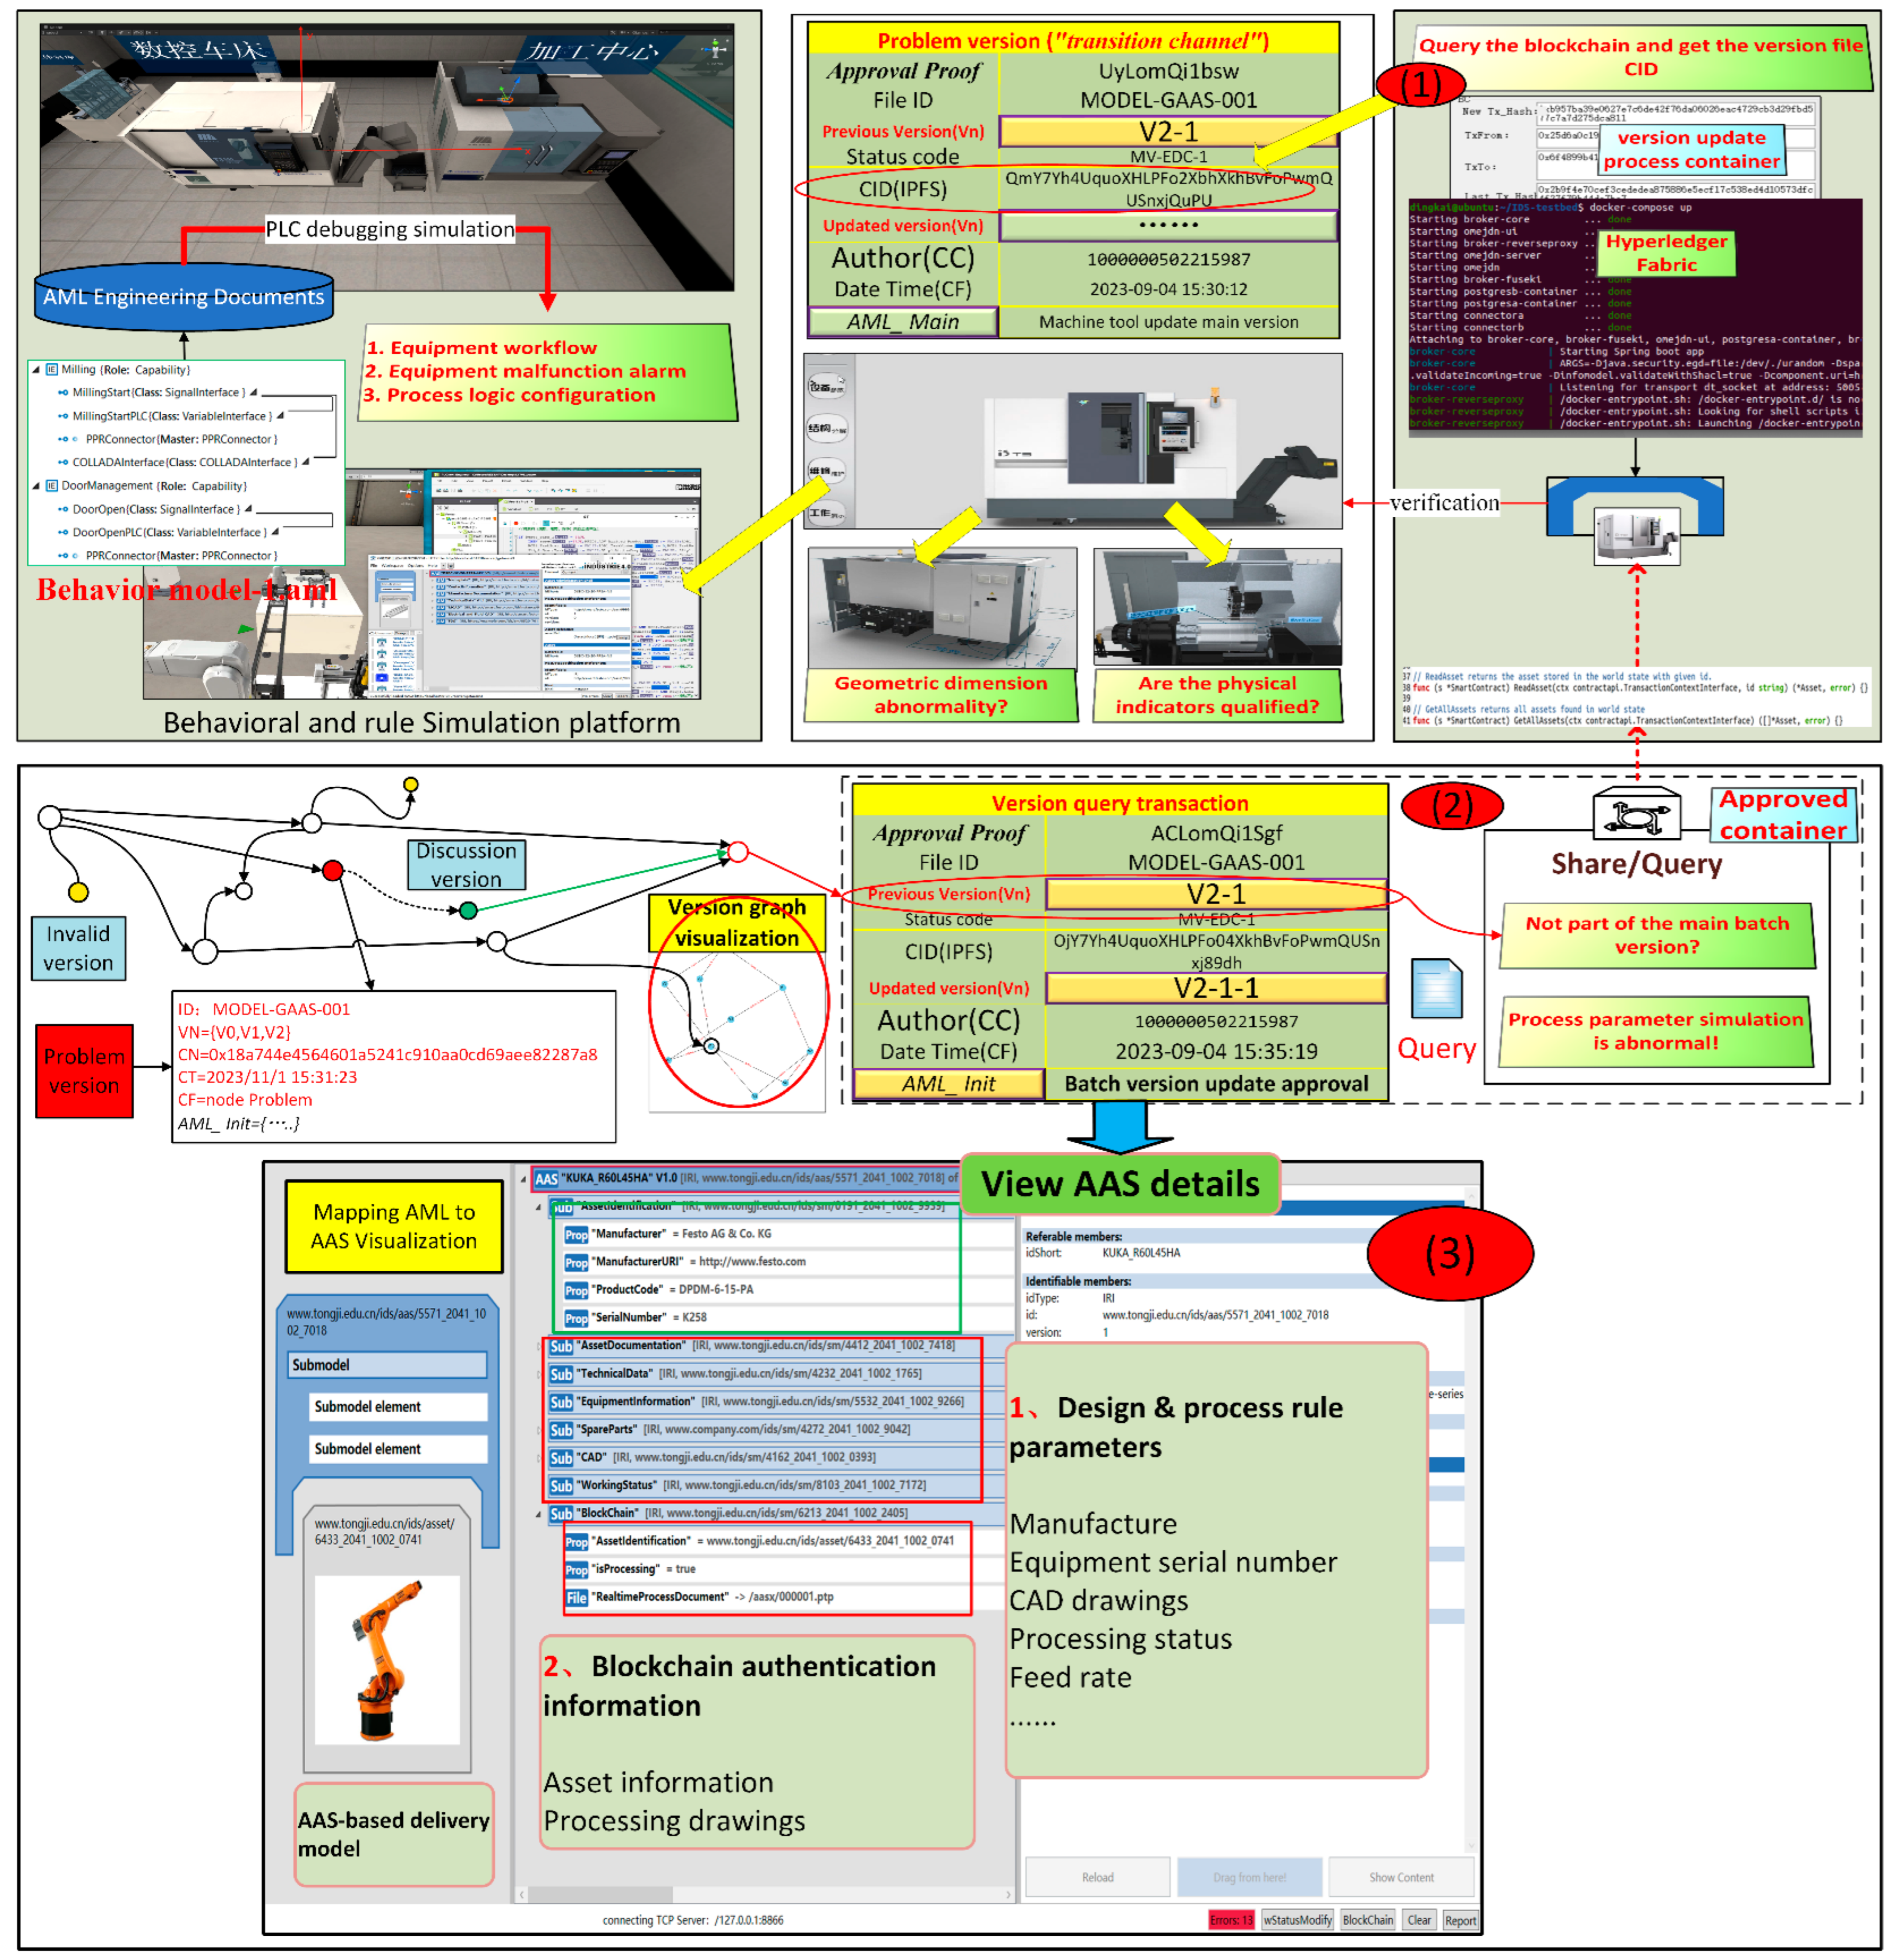Viewport: 1889px width, 1960px height.
Task: Select the Sub icon of the CAD submodel
Action: (x=561, y=1457)
